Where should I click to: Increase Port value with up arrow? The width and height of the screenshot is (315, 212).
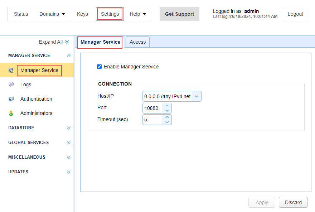click(167, 106)
